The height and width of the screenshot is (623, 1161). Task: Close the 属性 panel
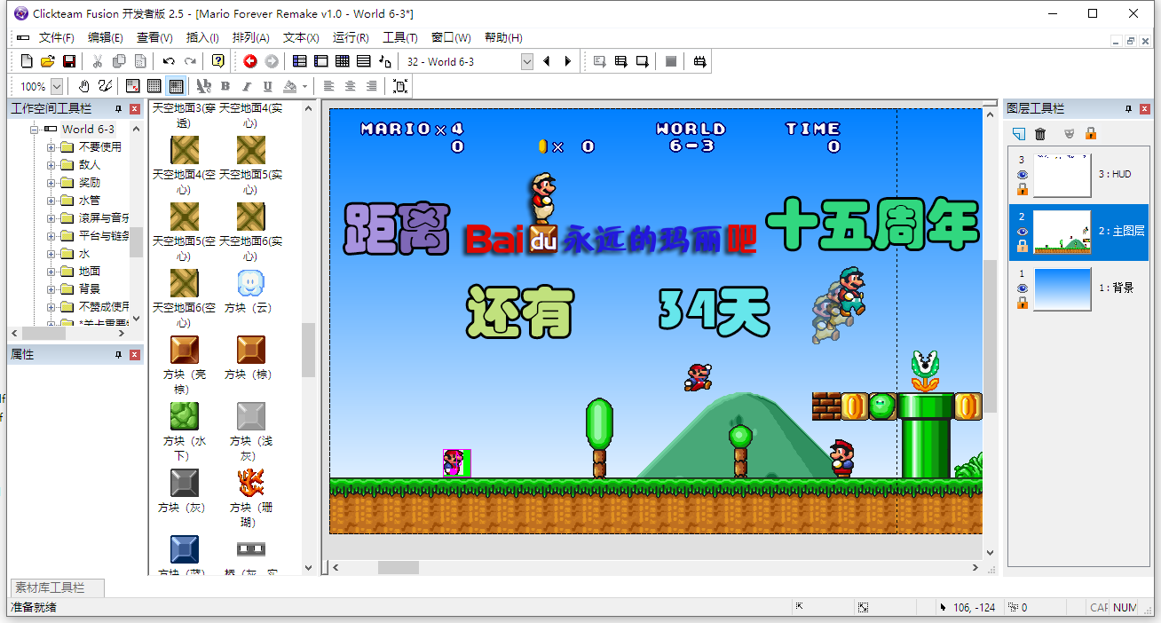(135, 354)
